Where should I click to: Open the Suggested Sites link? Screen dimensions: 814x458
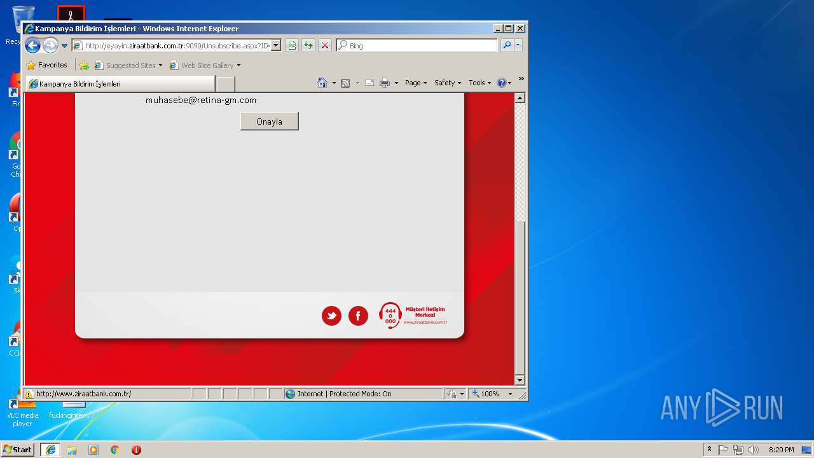tap(128, 65)
